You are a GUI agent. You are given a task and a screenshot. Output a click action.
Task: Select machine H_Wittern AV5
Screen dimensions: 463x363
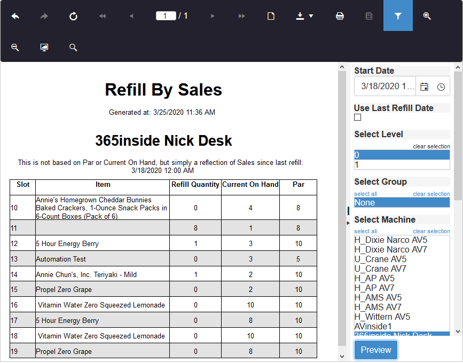click(402, 317)
